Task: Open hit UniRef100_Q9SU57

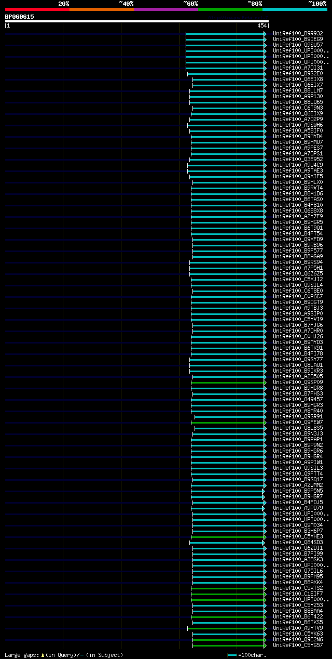Action: (x=298, y=45)
